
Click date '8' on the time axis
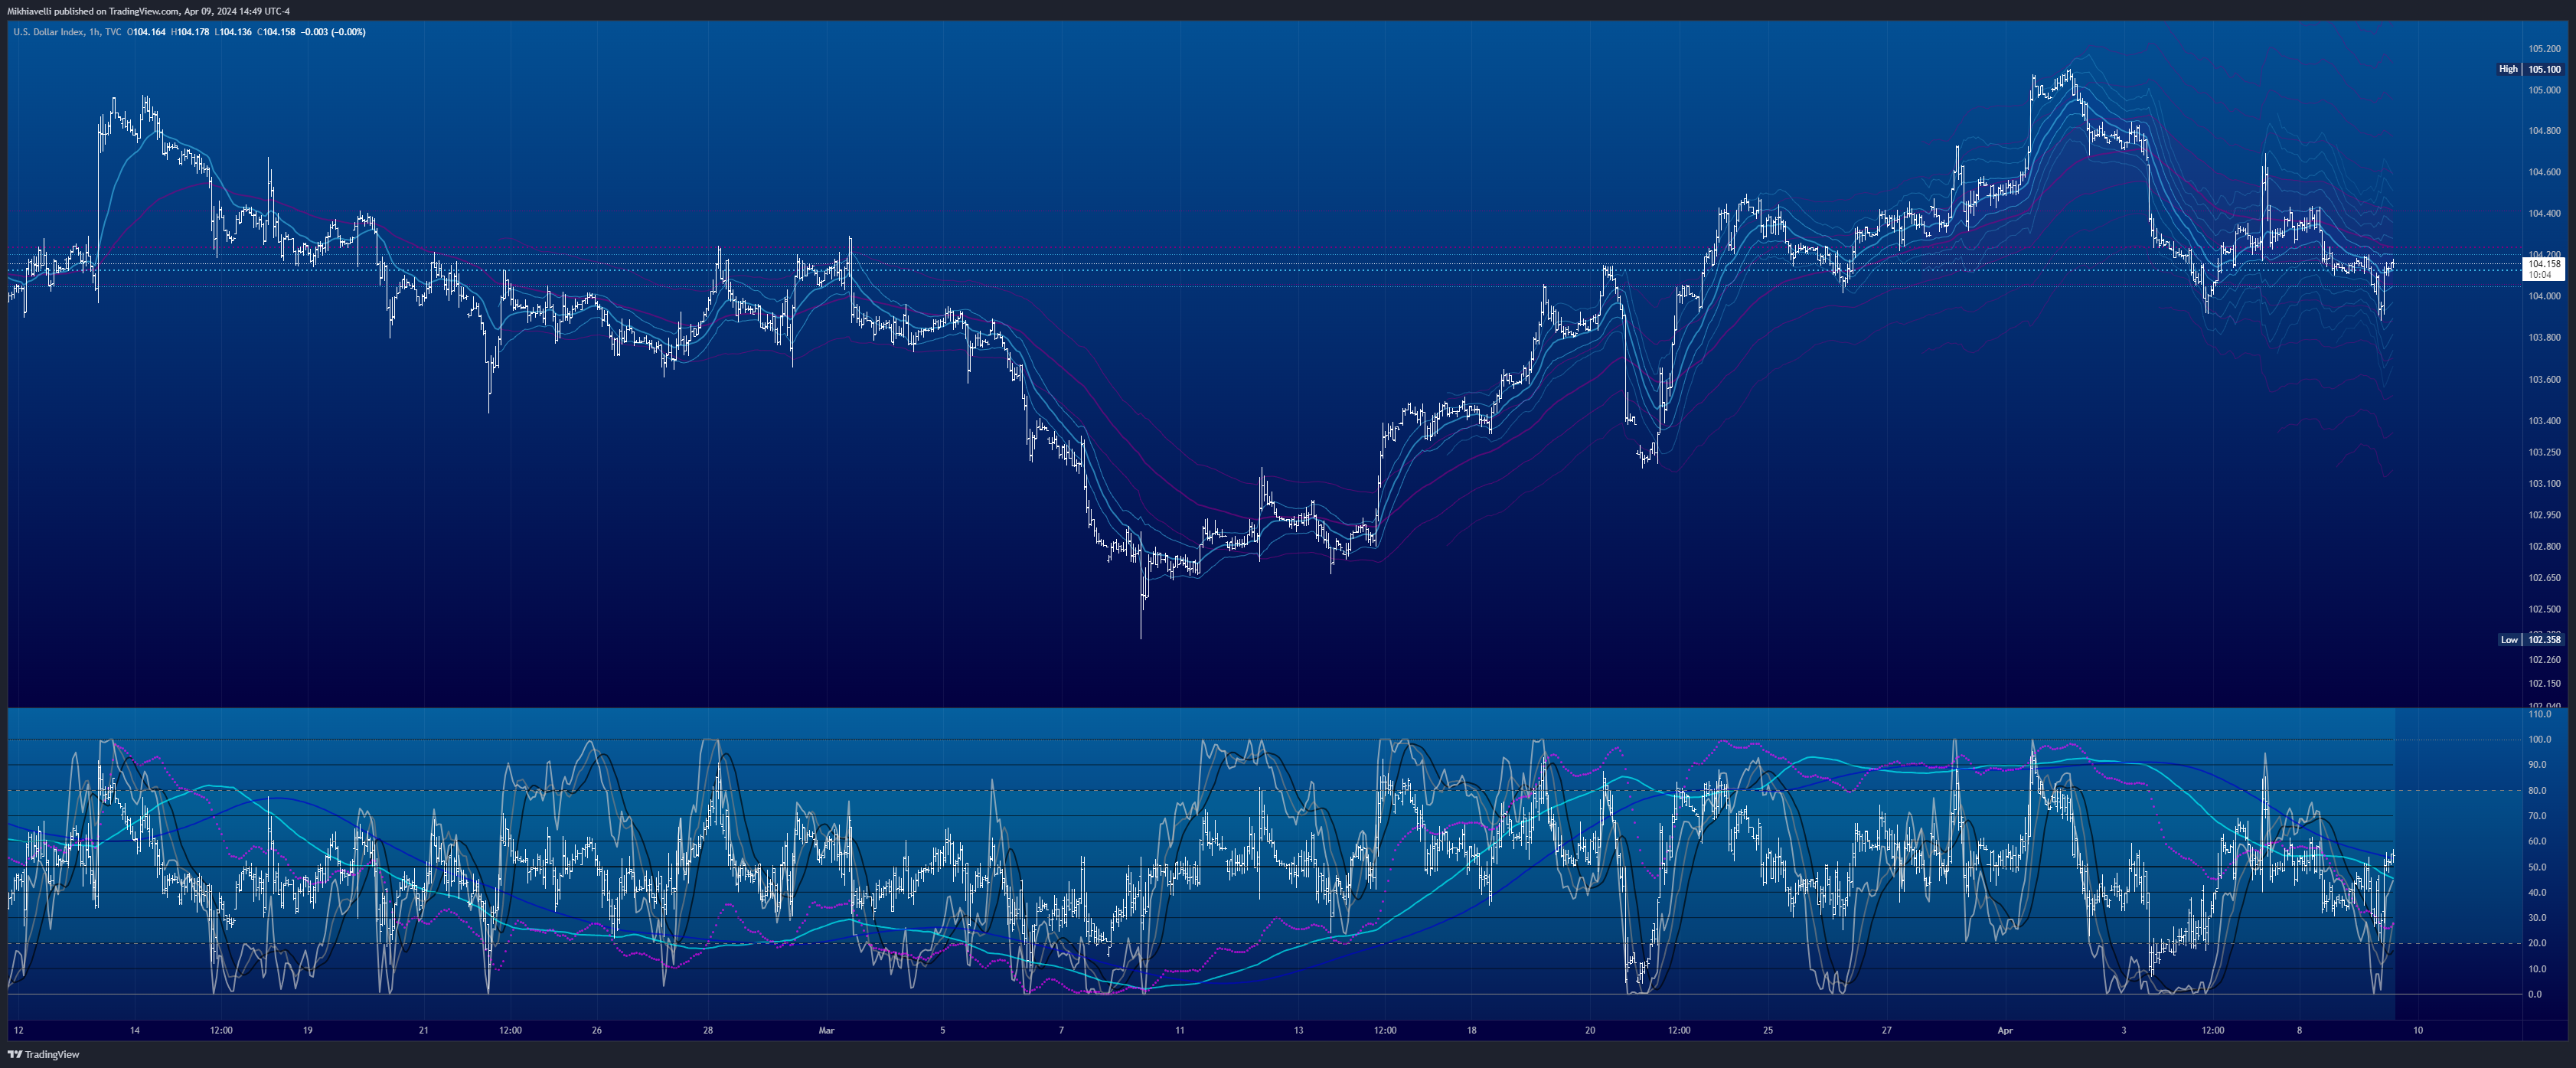(x=2299, y=1030)
